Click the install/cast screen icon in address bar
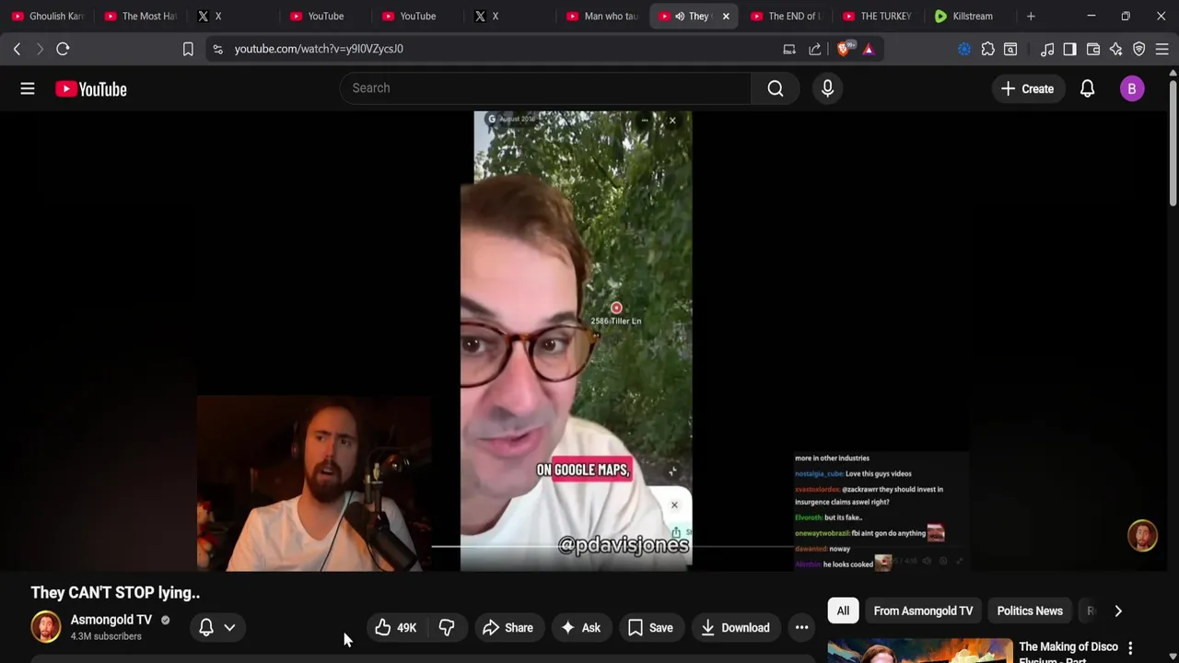This screenshot has height=663, width=1179. click(789, 49)
